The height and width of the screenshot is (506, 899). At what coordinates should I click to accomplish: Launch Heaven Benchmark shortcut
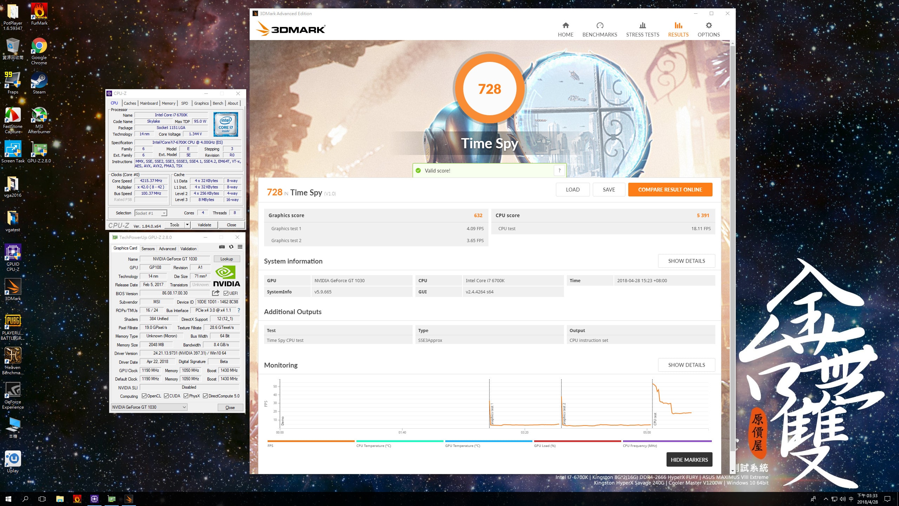(13, 361)
